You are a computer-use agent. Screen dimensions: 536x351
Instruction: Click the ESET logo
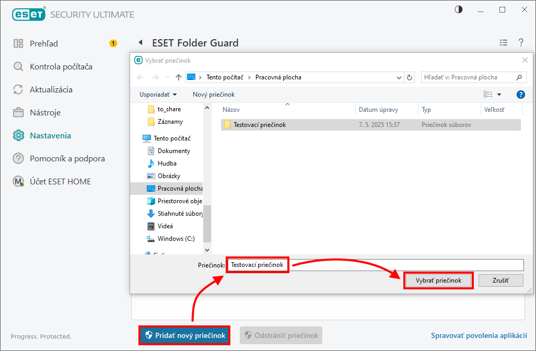(x=29, y=14)
